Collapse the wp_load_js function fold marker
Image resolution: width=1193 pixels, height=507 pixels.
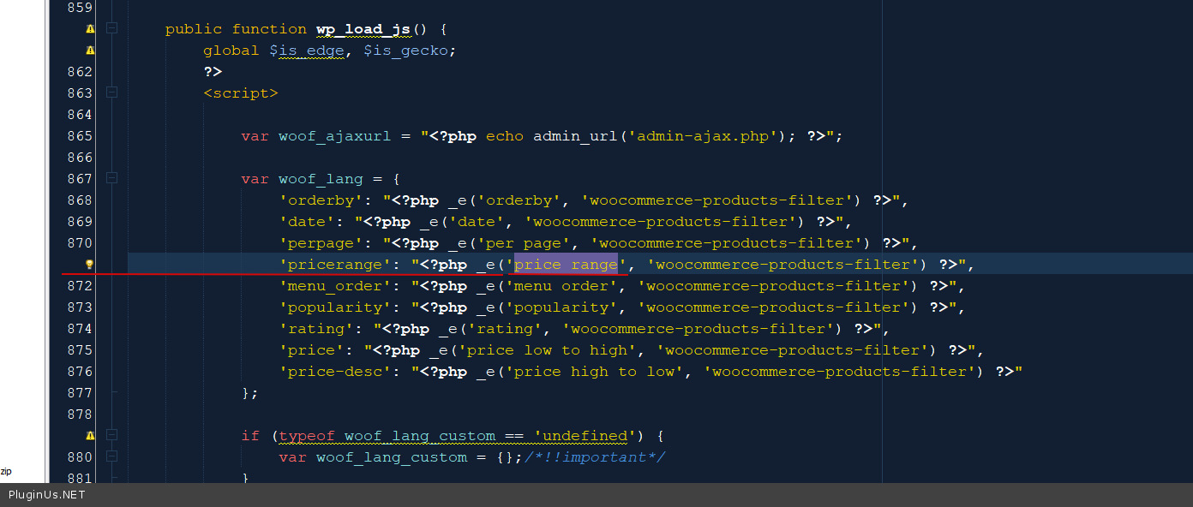[x=111, y=29]
